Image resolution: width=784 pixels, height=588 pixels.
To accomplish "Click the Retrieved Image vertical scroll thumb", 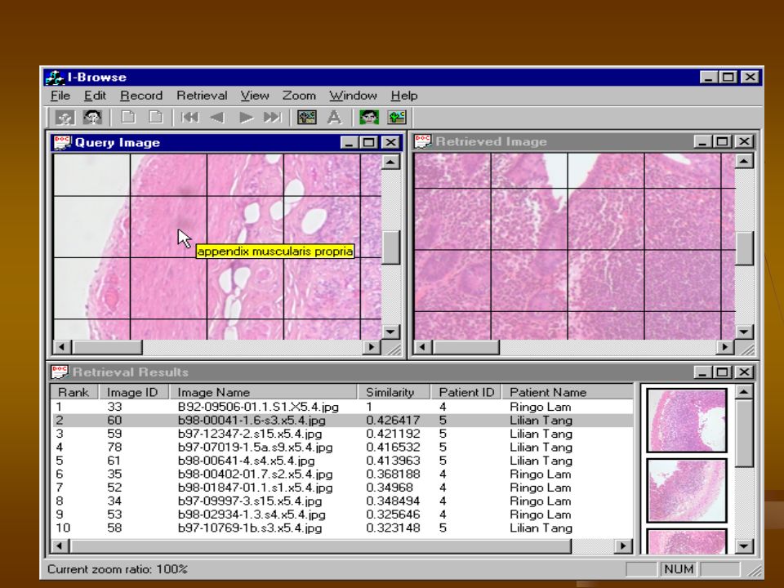I will click(x=744, y=248).
